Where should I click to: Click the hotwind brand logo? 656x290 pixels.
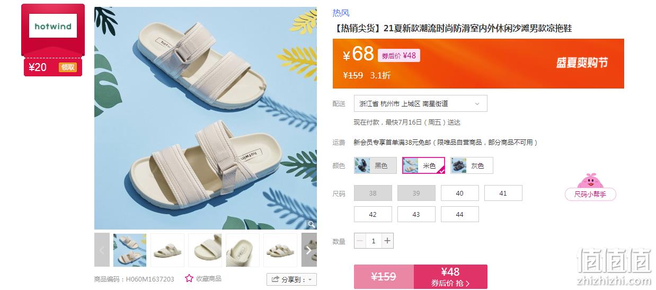coord(53,26)
